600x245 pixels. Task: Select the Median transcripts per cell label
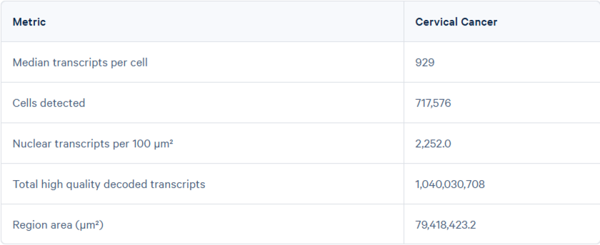pyautogui.click(x=80, y=63)
